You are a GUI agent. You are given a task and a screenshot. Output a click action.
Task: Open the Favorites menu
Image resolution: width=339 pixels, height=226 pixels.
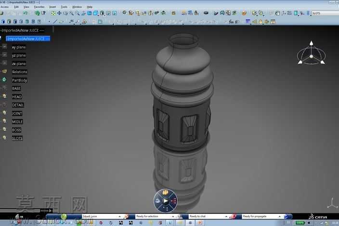pyautogui.click(x=39, y=7)
